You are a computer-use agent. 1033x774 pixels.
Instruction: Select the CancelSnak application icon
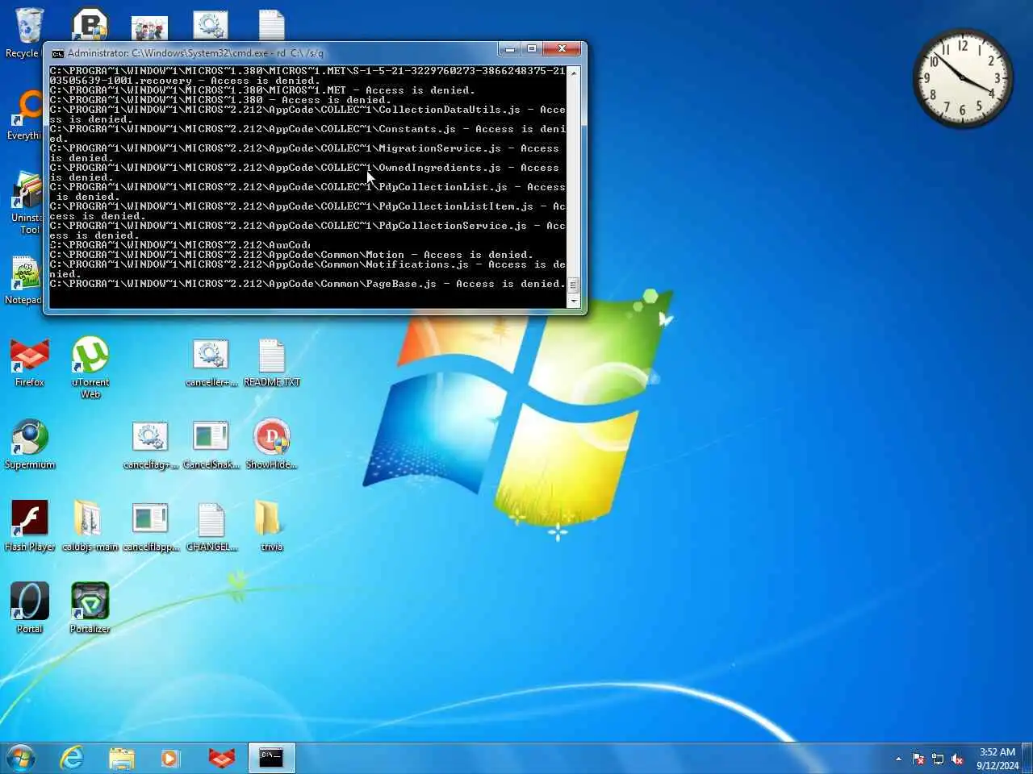(211, 444)
